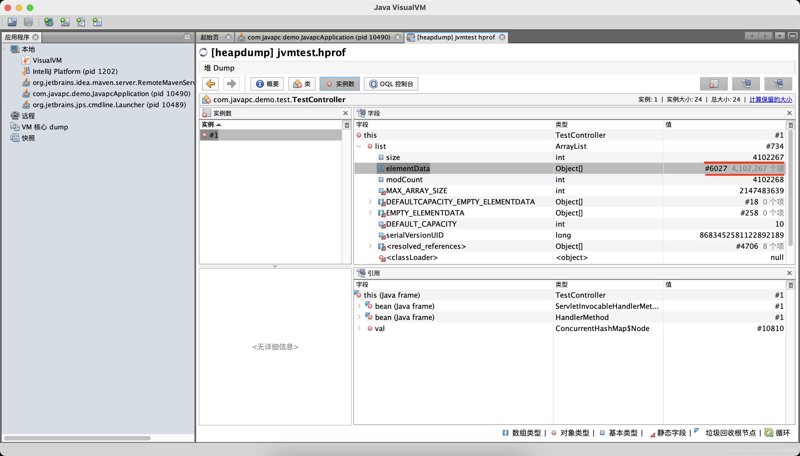Click the first view-toggle icon at right of heap toolbar
The width and height of the screenshot is (800, 456).
pos(714,84)
